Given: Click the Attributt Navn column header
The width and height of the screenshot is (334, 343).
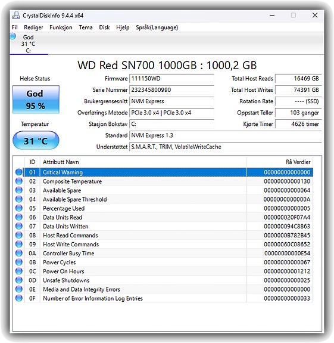Looking at the screenshot, I should 143,162.
